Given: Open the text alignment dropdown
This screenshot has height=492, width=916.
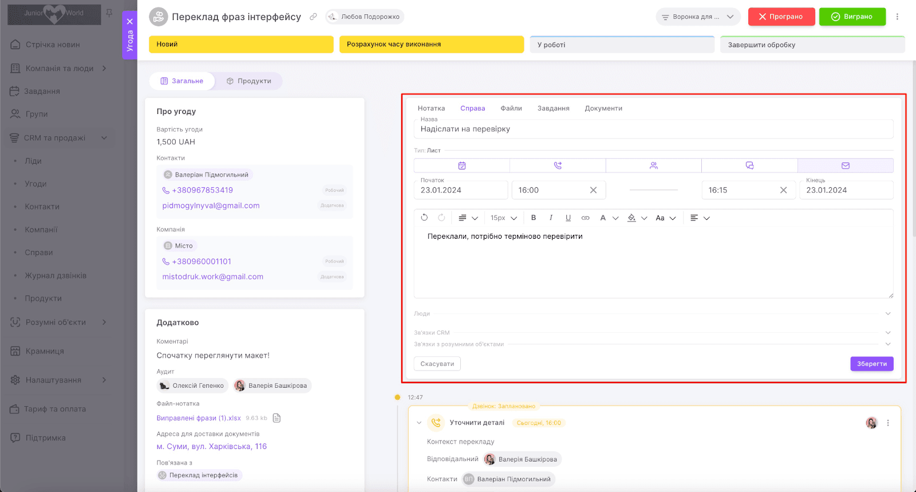Looking at the screenshot, I should [x=700, y=218].
